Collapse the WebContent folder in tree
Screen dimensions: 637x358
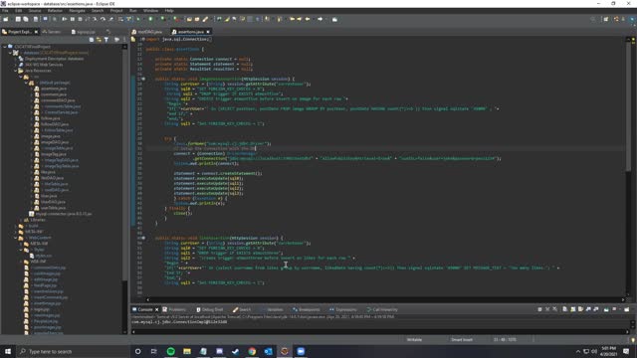(x=16, y=238)
